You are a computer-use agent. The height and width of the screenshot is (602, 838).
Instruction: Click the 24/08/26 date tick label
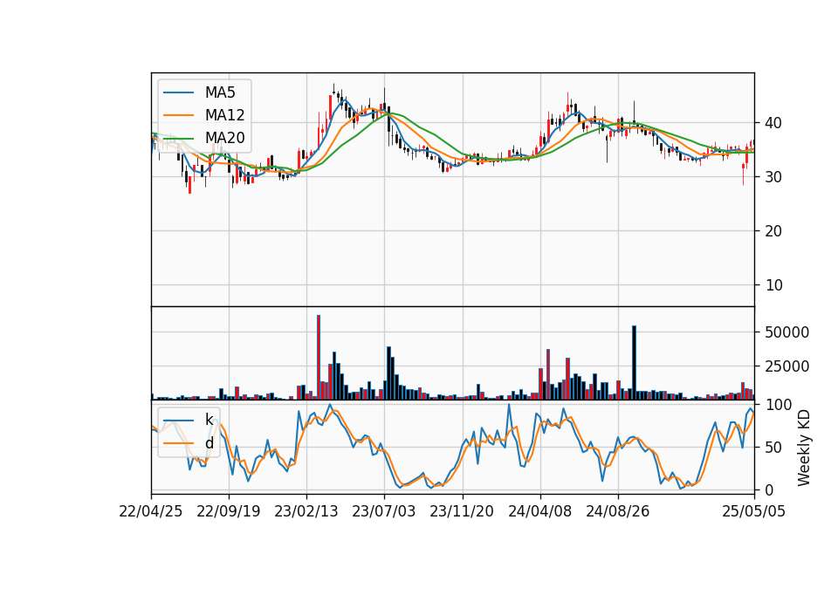coord(618,511)
